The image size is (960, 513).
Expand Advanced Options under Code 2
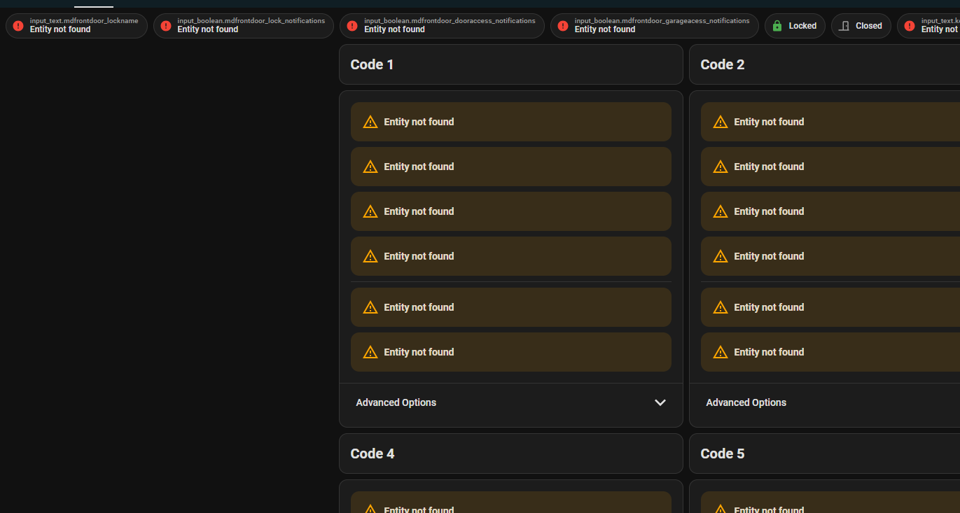pos(746,402)
